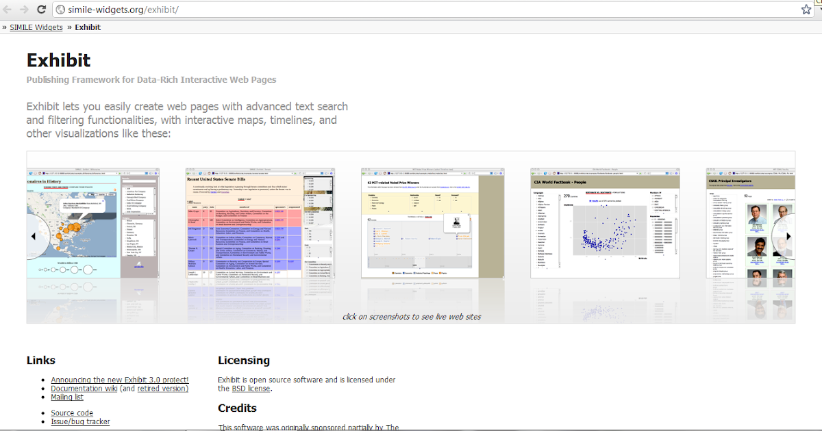Open the "Announcing the new Exhibit 3.0 project!" link

(x=119, y=380)
